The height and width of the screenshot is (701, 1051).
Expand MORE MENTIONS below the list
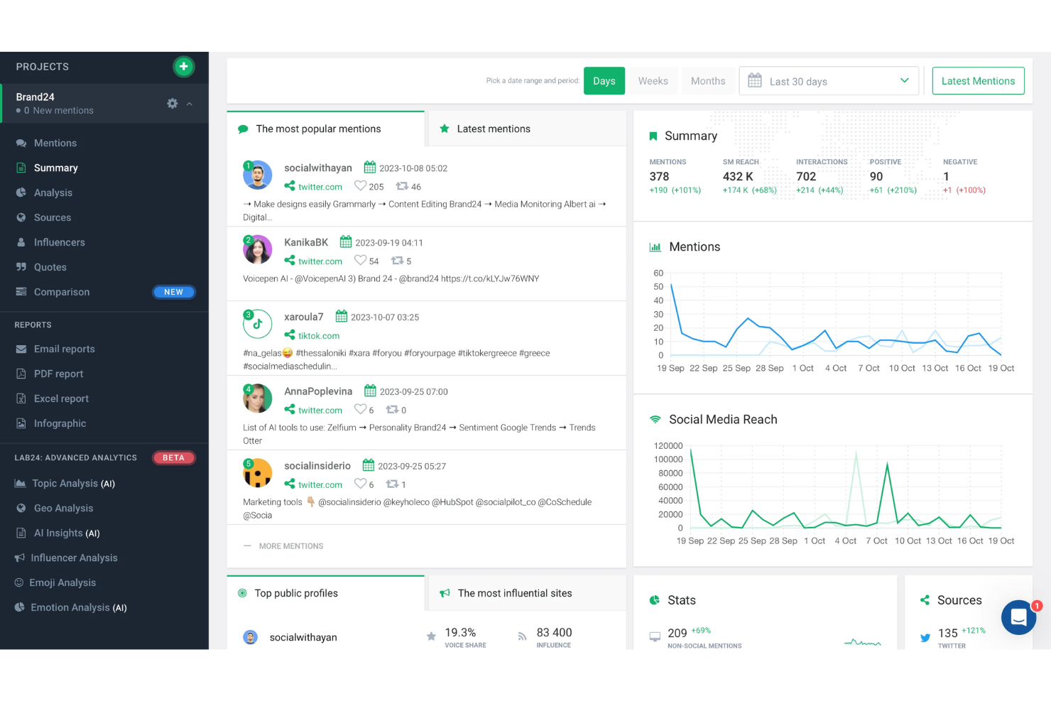(x=291, y=545)
